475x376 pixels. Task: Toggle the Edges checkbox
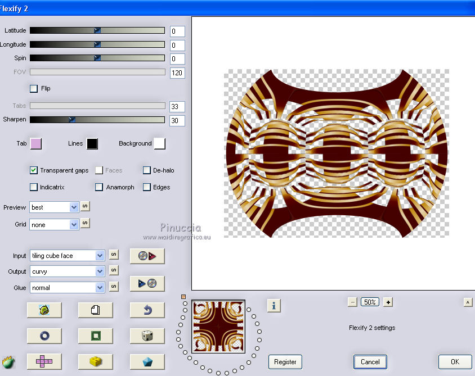tap(147, 187)
